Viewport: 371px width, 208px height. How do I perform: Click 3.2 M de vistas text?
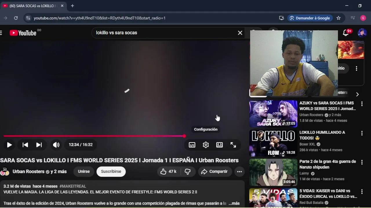tap(17, 186)
